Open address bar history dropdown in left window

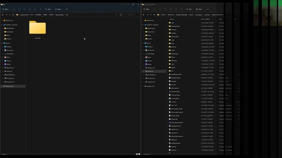click(116, 15)
